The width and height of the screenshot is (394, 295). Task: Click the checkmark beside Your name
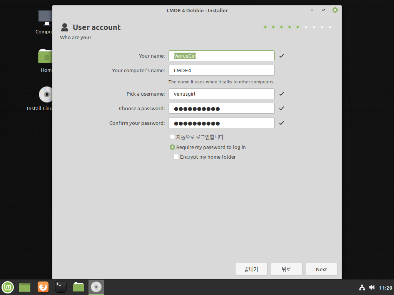click(x=282, y=56)
